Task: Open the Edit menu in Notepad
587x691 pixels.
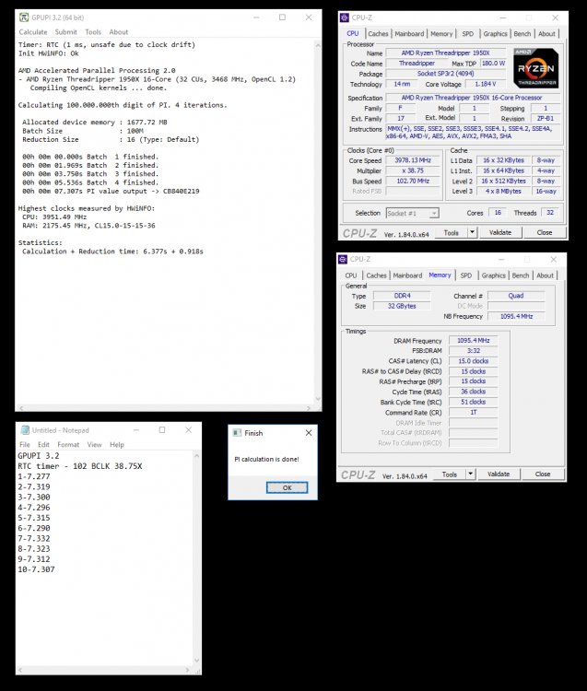Action: click(x=43, y=445)
